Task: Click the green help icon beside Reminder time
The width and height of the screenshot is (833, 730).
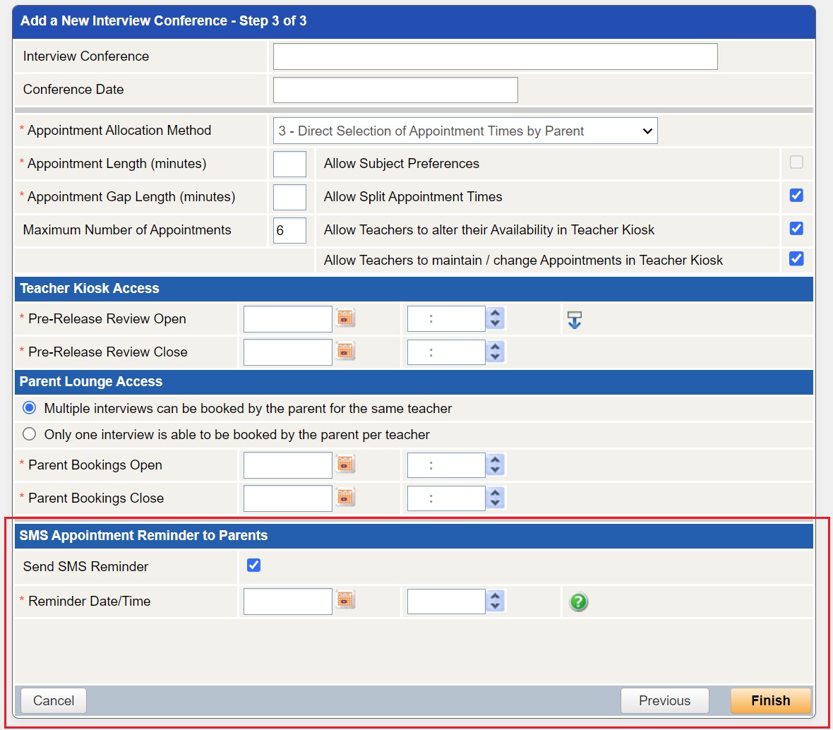Action: (579, 602)
